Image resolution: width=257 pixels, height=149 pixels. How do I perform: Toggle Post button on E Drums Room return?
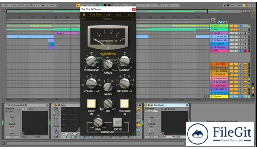[x=245, y=79]
